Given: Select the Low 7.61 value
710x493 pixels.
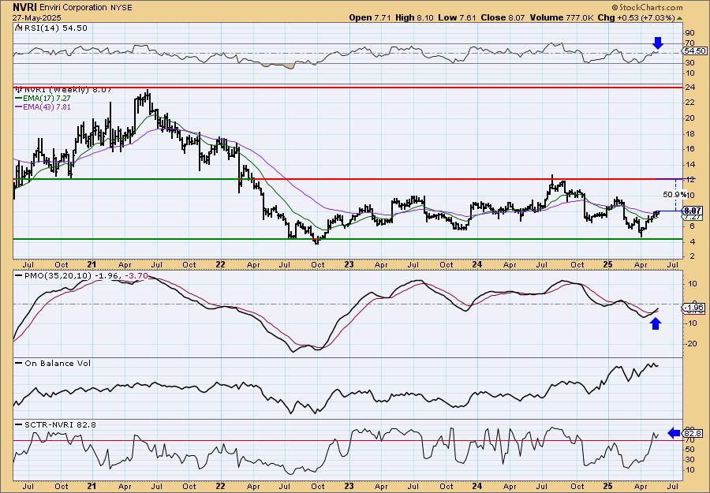Looking at the screenshot, I should (457, 17).
